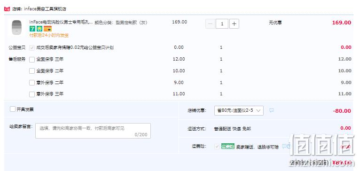Tick the 全面保修 三年 warranty checkbox

coord(32,60)
